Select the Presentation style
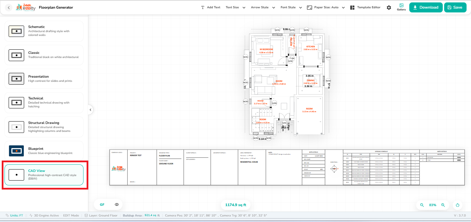Viewport: 471px width, 222px height. click(x=44, y=78)
